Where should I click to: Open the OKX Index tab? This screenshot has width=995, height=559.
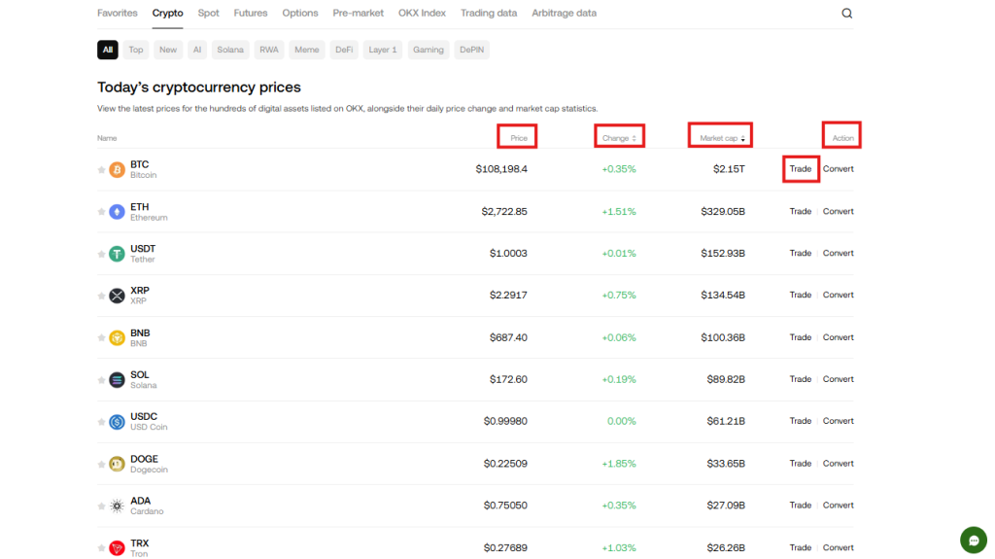tap(422, 13)
